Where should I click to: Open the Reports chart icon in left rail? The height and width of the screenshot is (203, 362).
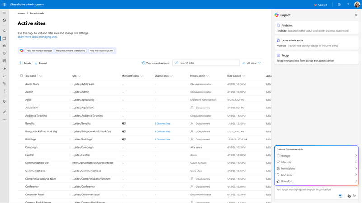click(4, 76)
